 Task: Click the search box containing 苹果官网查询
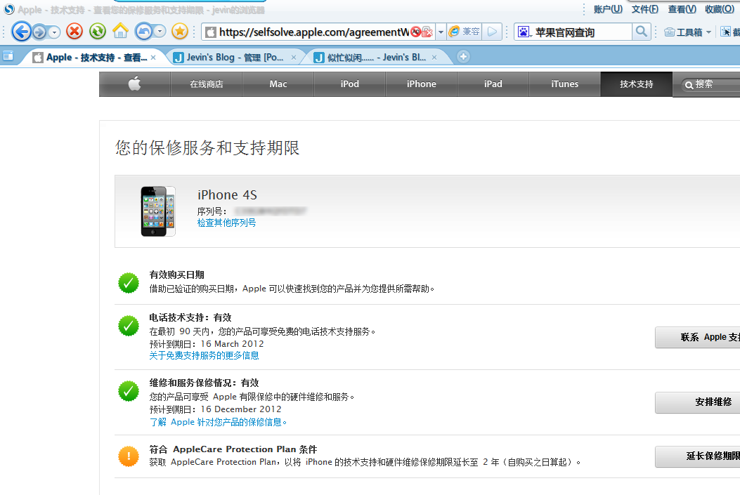pyautogui.click(x=583, y=32)
